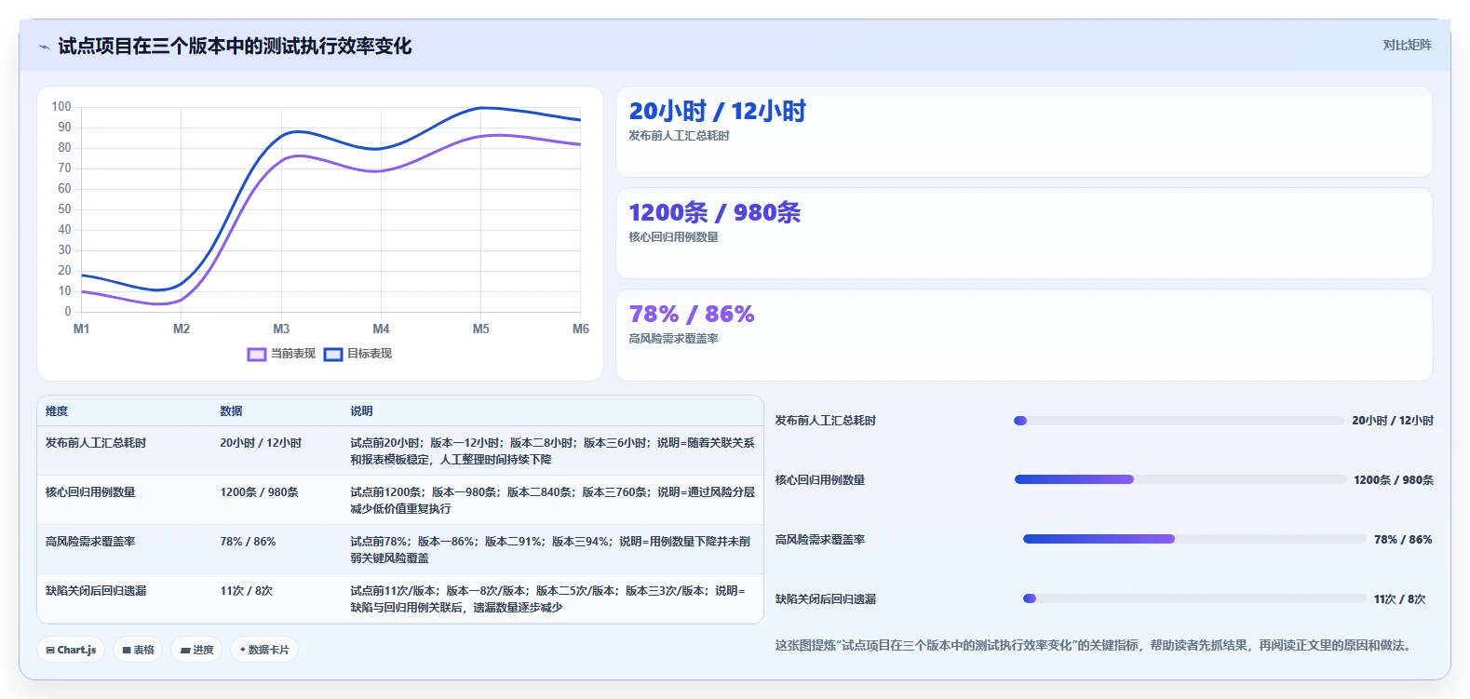Click the 对比矩阵 label in the header

coord(1407,45)
